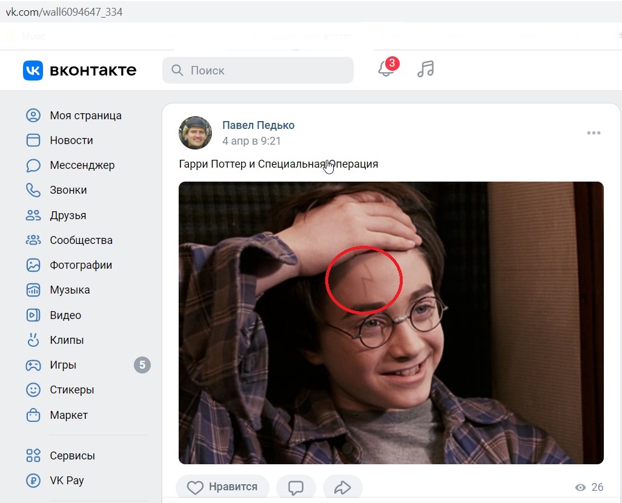Image resolution: width=622 pixels, height=503 pixels.
Task: Go to Моя страница
Action: [x=85, y=116]
